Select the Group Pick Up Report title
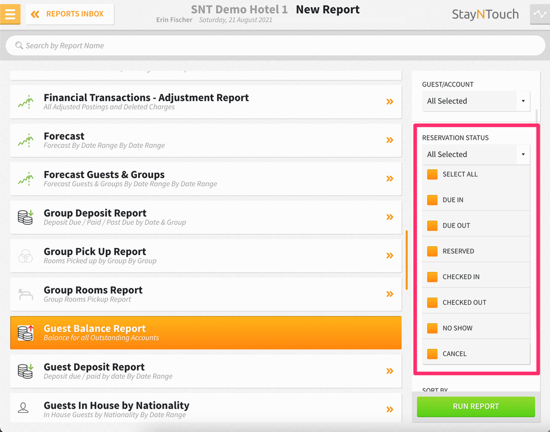 click(x=94, y=252)
